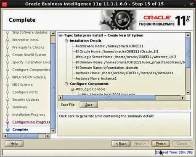Click Complete step bullet icon
This screenshot has height=157, width=196.
coord(8,130)
